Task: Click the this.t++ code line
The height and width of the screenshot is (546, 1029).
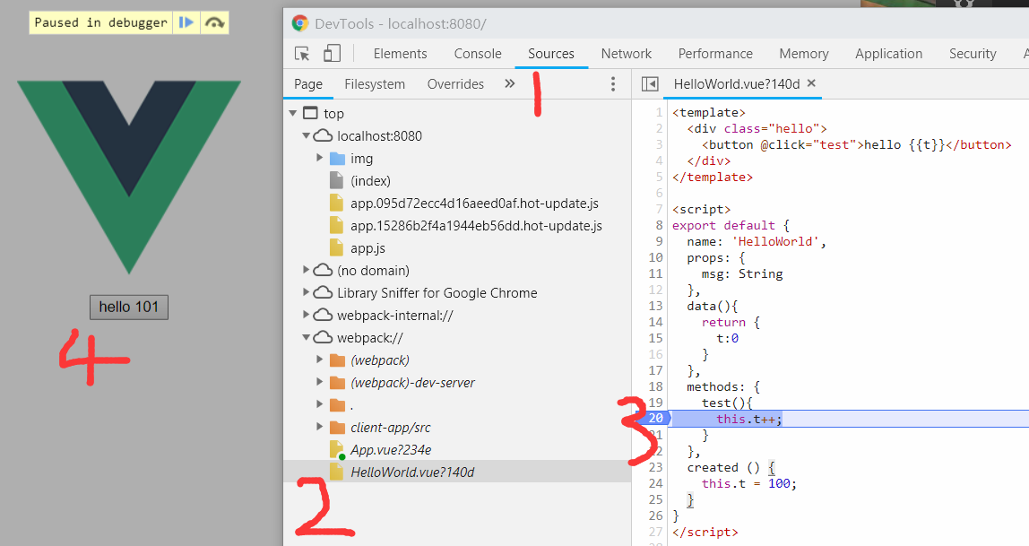Action: (748, 419)
